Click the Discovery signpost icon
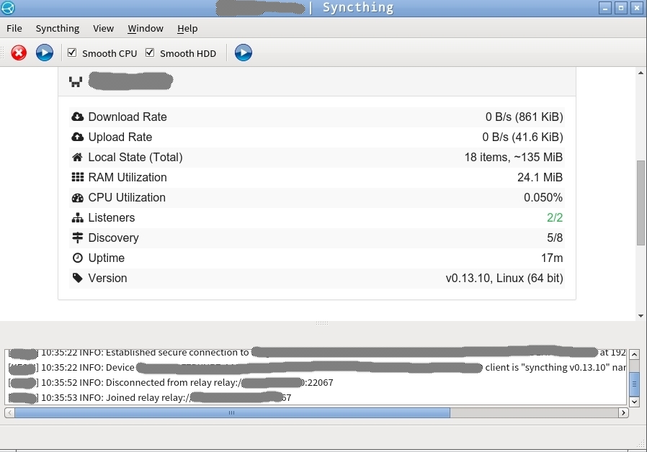 click(77, 238)
